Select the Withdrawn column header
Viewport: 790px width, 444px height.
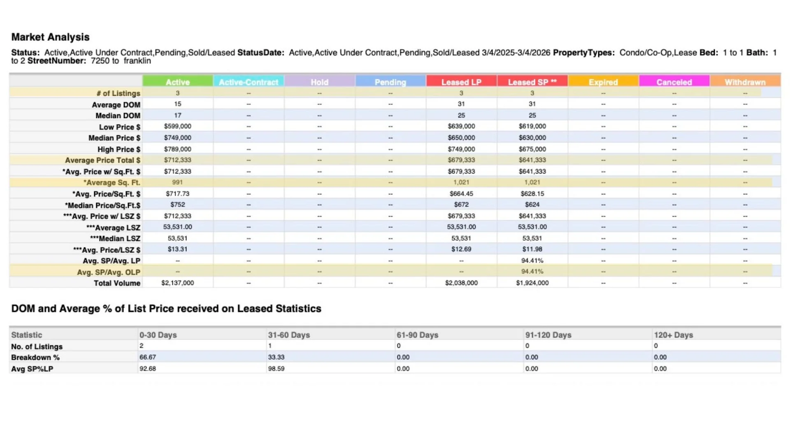[x=745, y=82]
